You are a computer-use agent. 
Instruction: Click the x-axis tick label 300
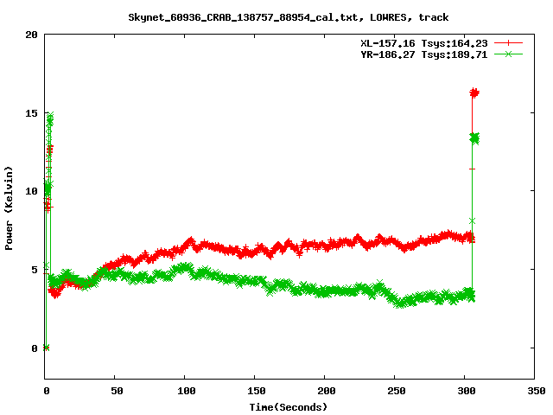[467, 391]
